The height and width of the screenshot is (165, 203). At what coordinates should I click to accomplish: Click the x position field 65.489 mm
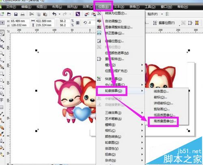point(20,21)
